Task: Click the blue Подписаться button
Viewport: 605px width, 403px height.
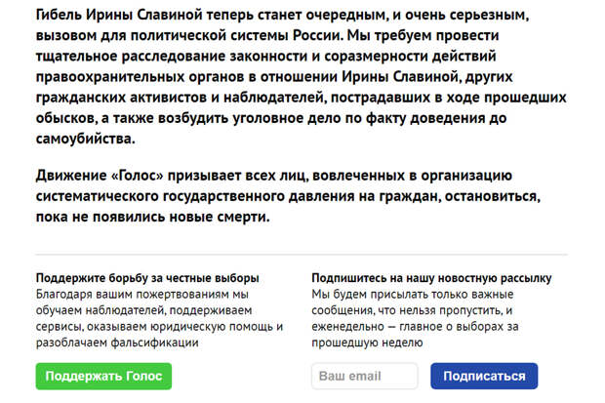Action: click(x=484, y=376)
